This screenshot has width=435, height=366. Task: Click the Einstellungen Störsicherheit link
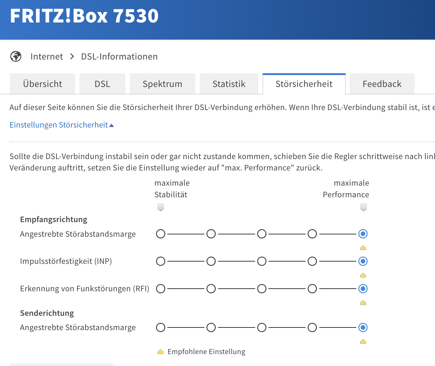click(59, 125)
